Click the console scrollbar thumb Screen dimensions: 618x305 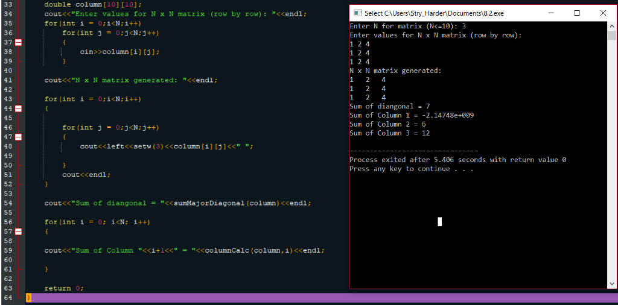[611, 36]
